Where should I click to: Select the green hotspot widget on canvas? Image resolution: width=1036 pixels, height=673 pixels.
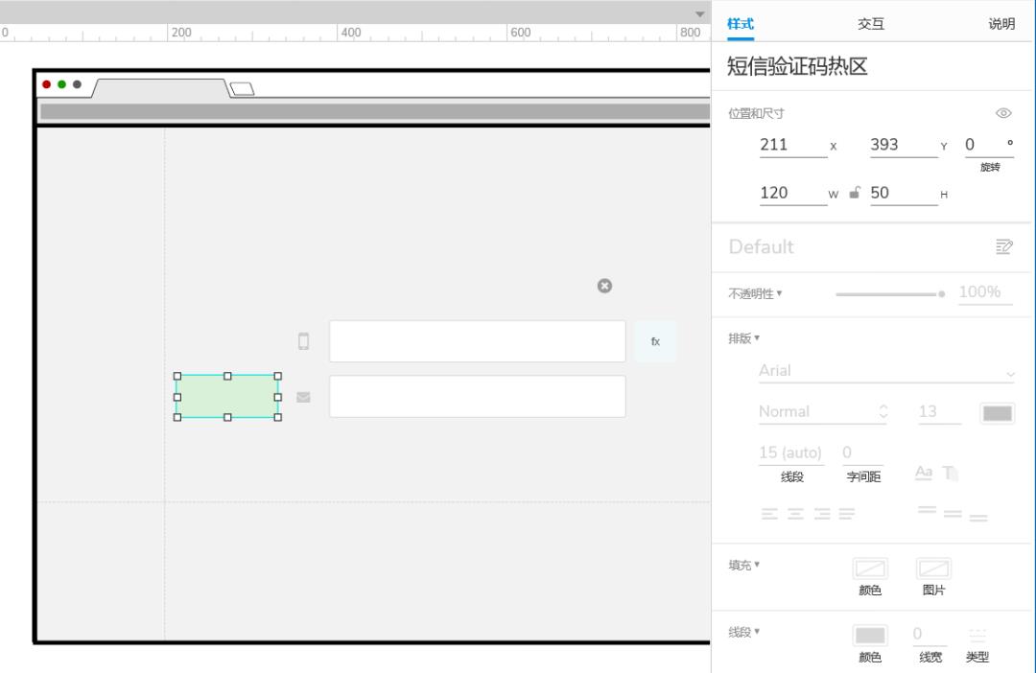227,396
